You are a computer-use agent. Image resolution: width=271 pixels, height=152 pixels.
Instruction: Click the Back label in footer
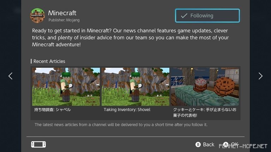pos(209,144)
